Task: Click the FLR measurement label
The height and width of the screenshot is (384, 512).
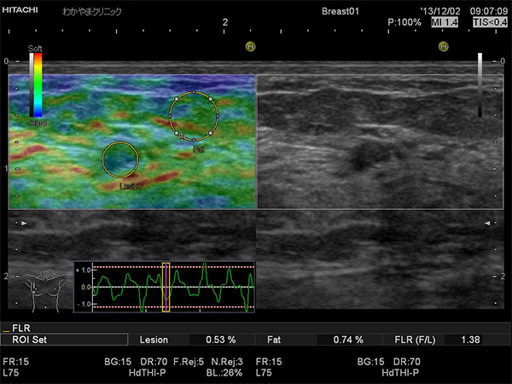Action: (18, 328)
